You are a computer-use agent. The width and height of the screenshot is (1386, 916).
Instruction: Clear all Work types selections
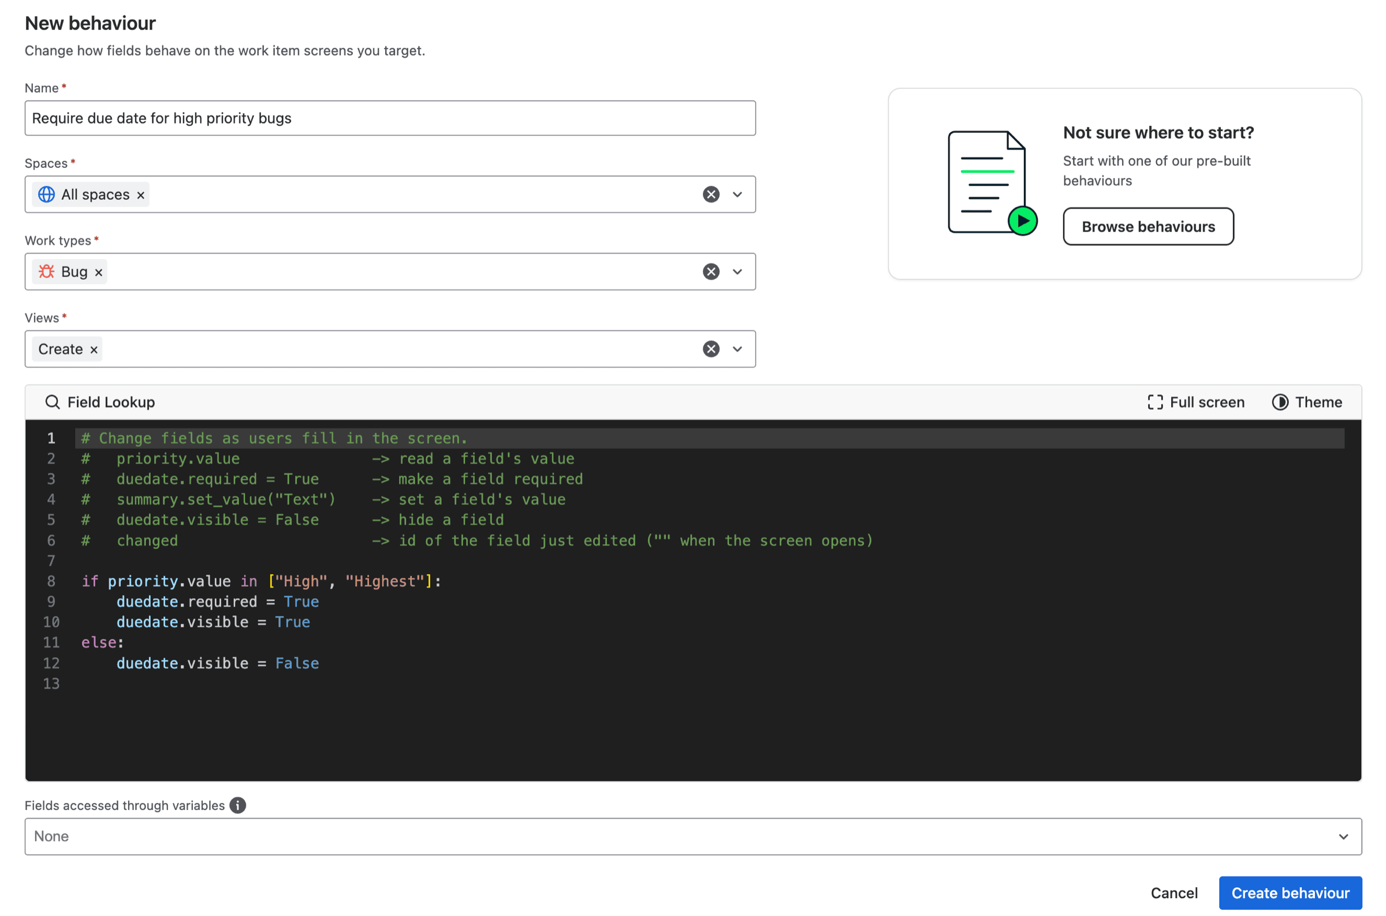[x=711, y=272]
